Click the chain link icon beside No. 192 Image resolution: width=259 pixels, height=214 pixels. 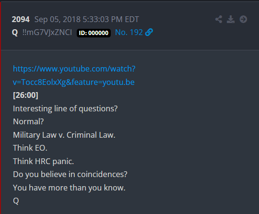149,32
